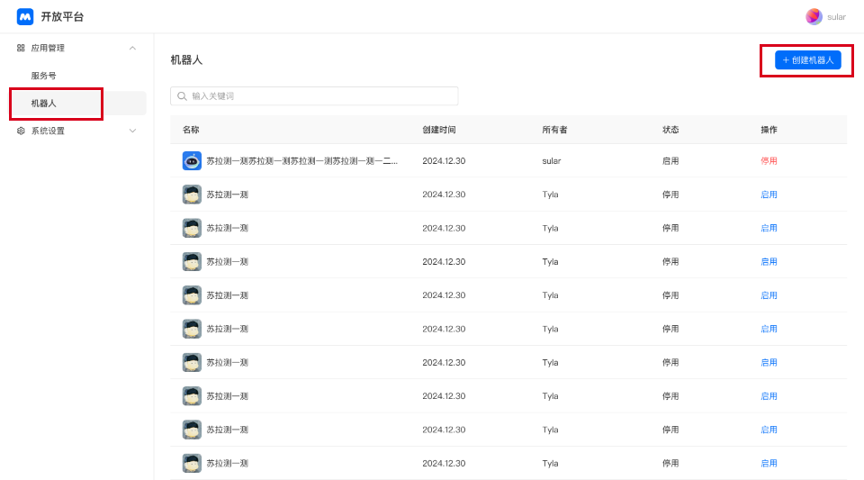Click 启用 in the second table row
The image size is (864, 480).
(x=769, y=195)
